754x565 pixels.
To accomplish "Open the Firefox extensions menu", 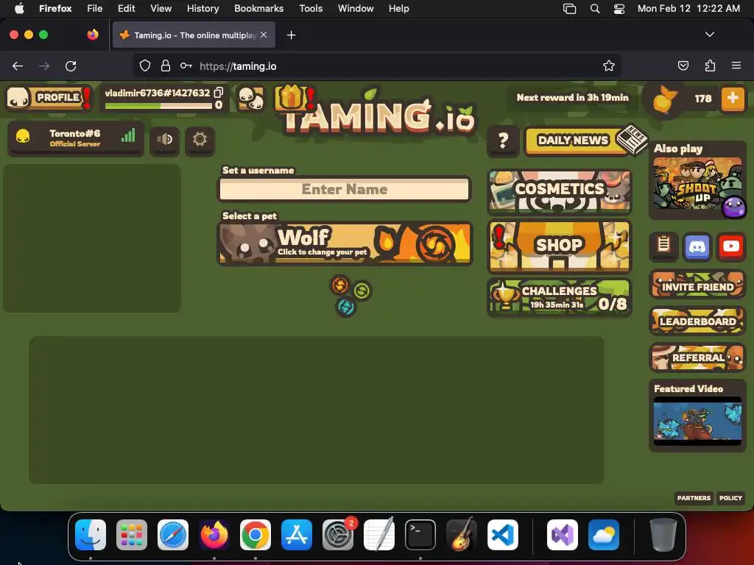I will [710, 65].
